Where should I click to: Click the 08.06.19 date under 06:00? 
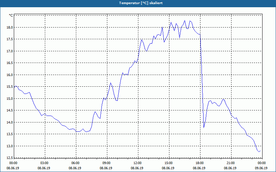click(x=75, y=168)
